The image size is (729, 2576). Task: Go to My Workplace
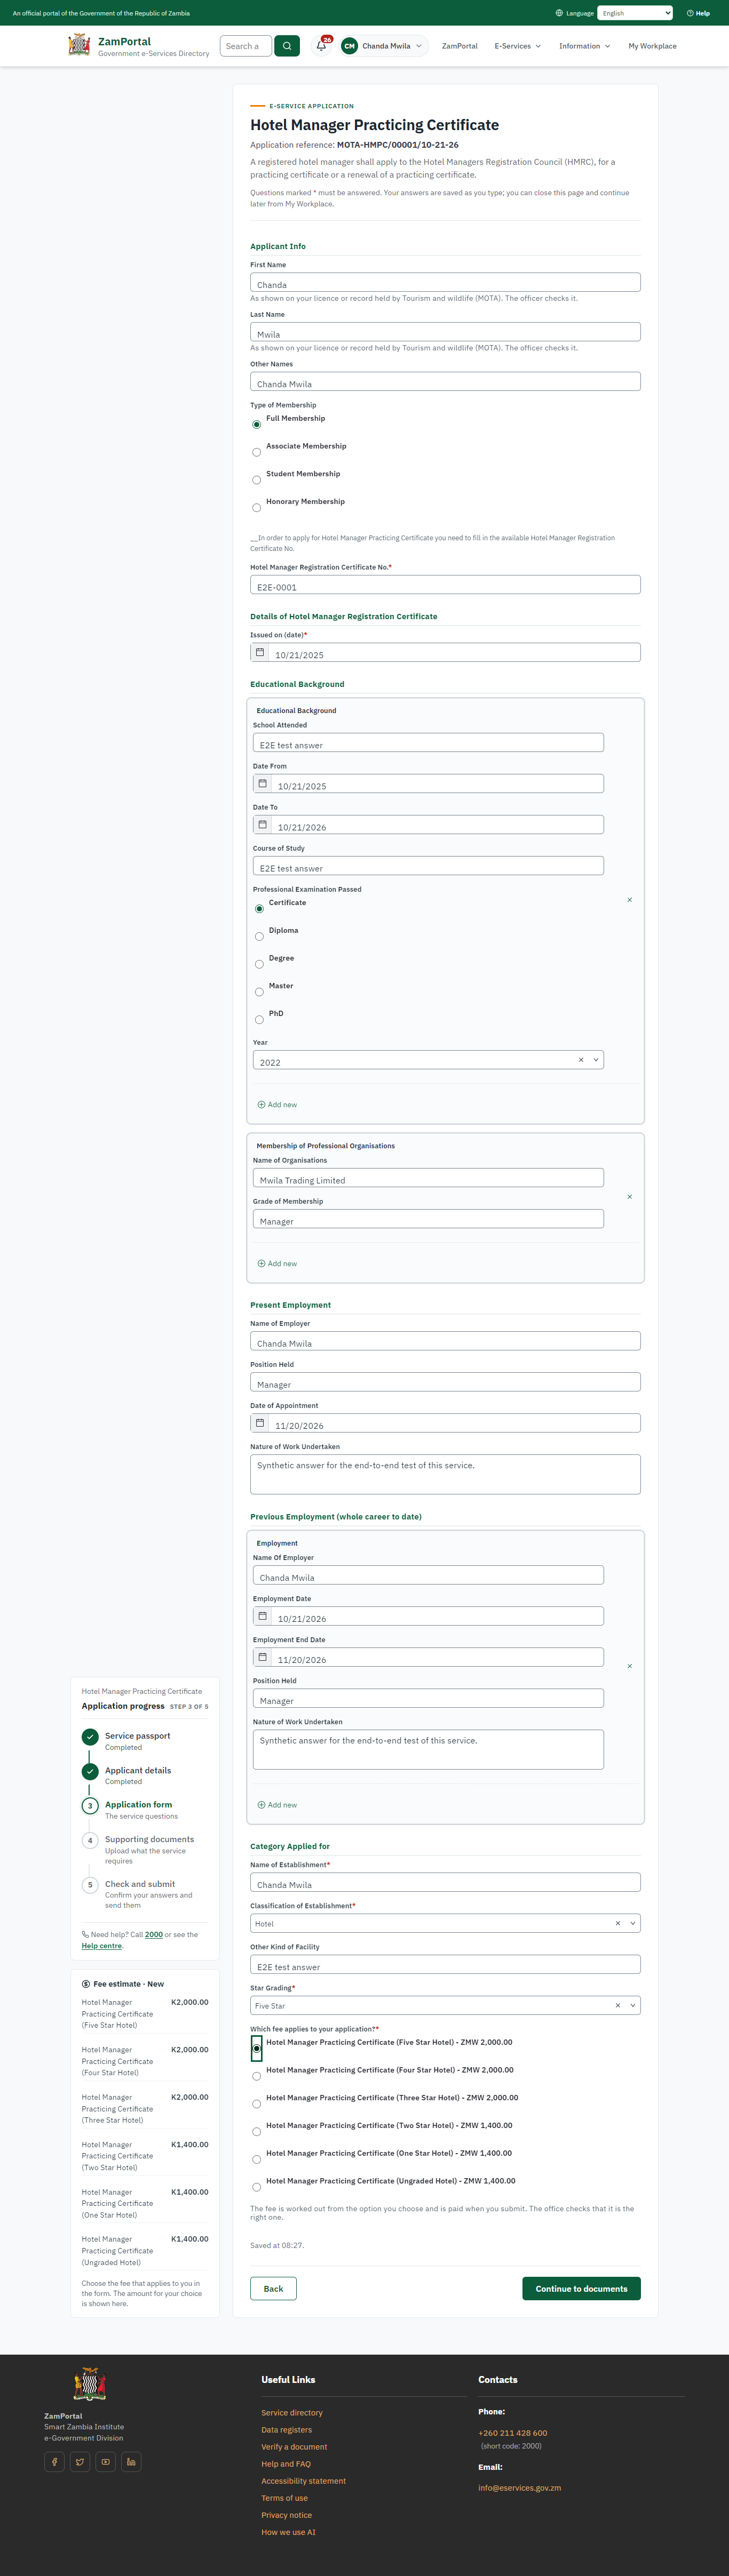pos(652,46)
